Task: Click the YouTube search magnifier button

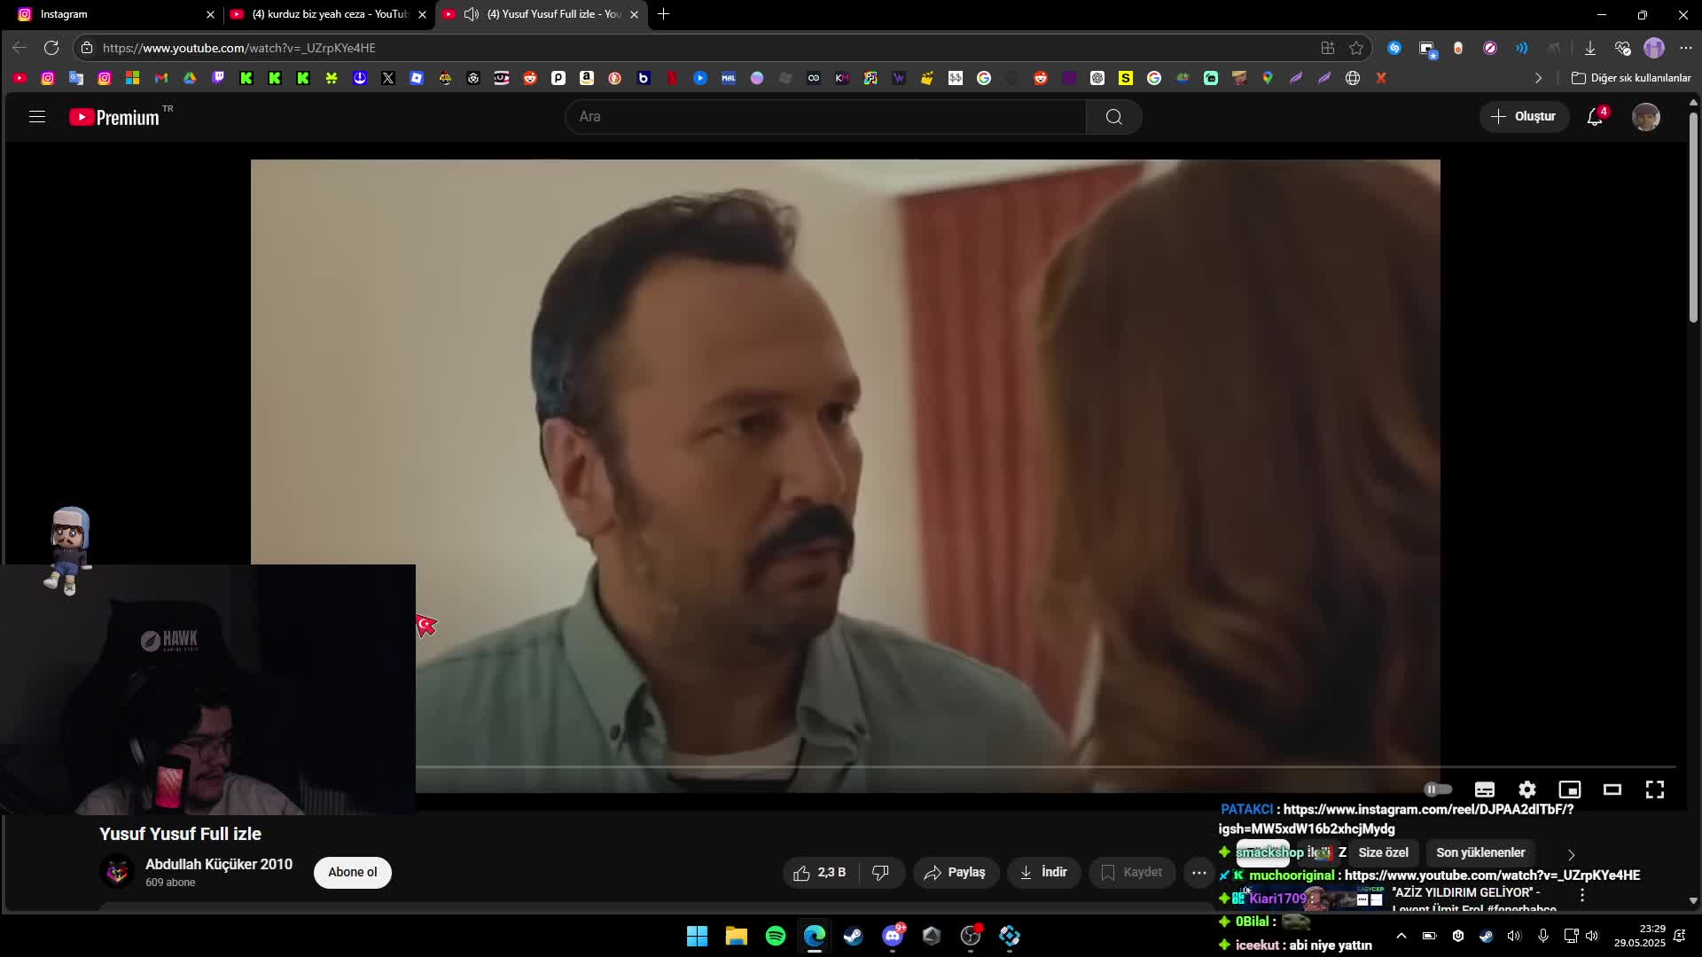Action: (x=1113, y=117)
